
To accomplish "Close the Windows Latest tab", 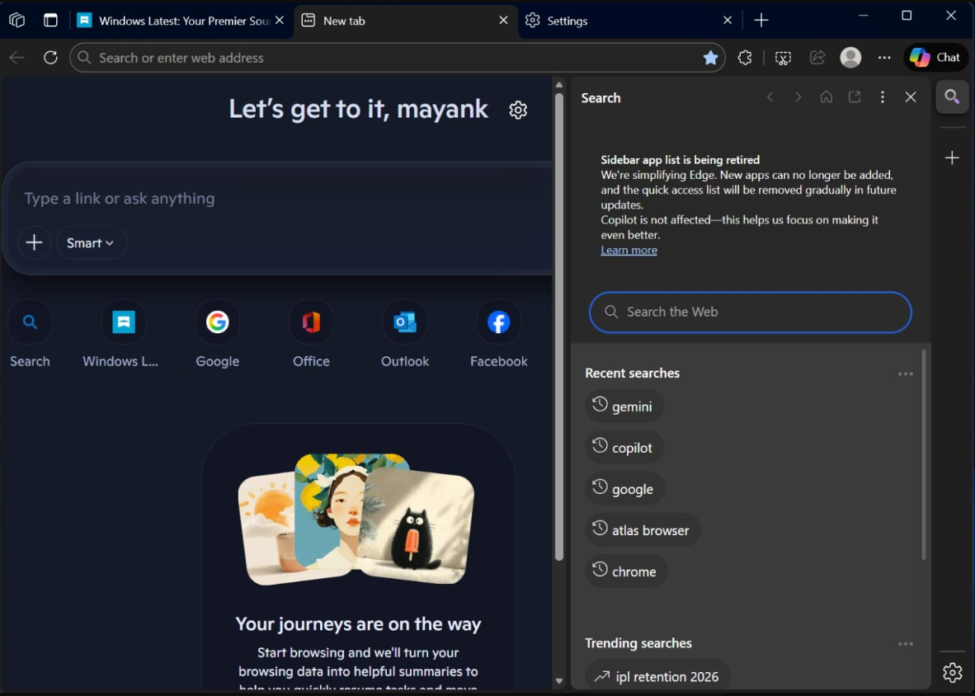I will tap(280, 21).
